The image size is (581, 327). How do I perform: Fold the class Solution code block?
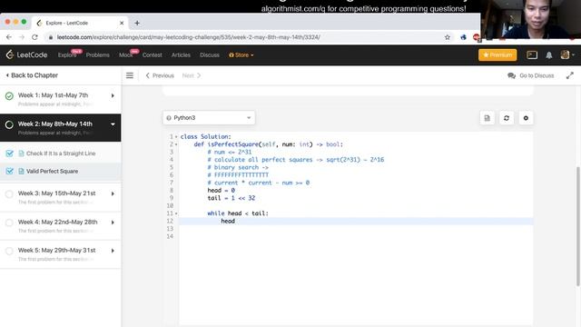176,137
